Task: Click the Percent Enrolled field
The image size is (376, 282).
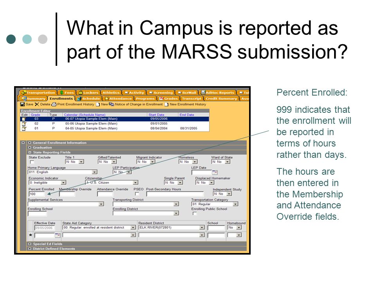Action: 37,194
